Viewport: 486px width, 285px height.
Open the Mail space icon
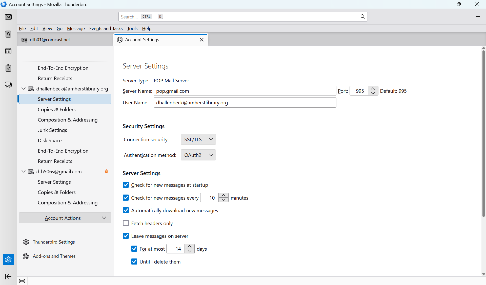click(8, 17)
